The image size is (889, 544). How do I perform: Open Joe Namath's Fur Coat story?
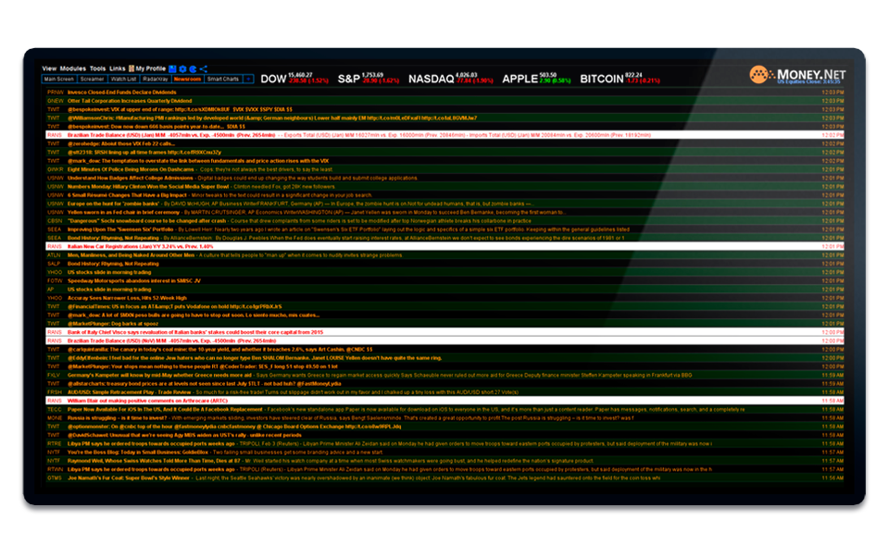[445, 477]
